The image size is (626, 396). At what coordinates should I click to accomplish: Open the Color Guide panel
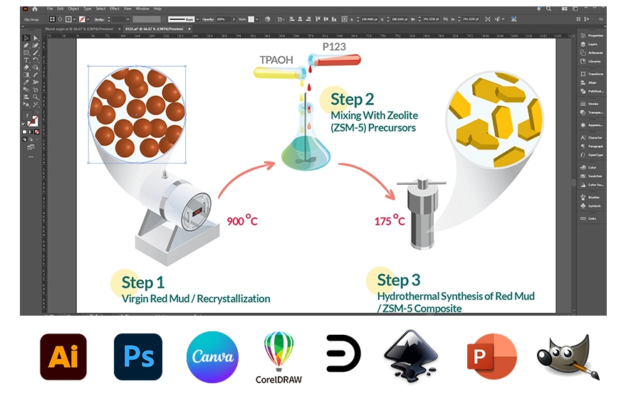[x=592, y=184]
